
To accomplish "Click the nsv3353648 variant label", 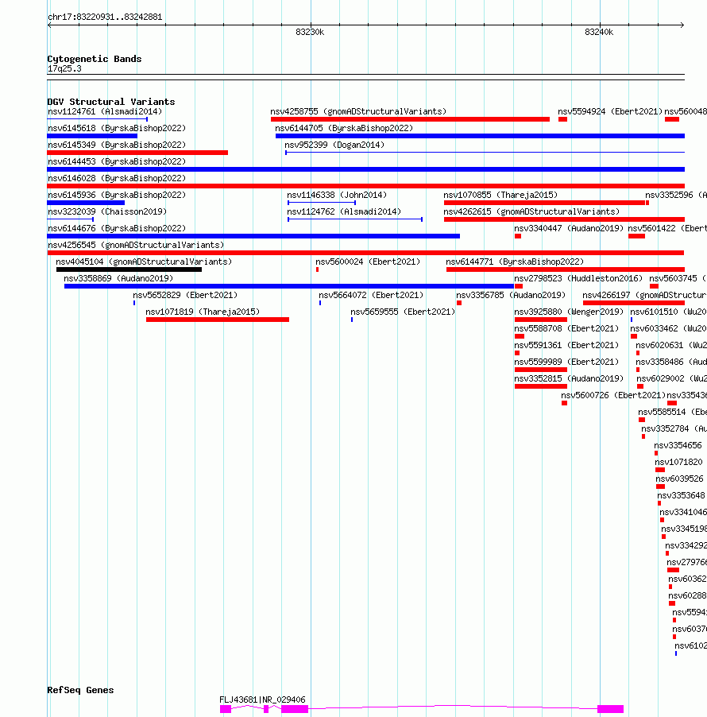I will 681,495.
